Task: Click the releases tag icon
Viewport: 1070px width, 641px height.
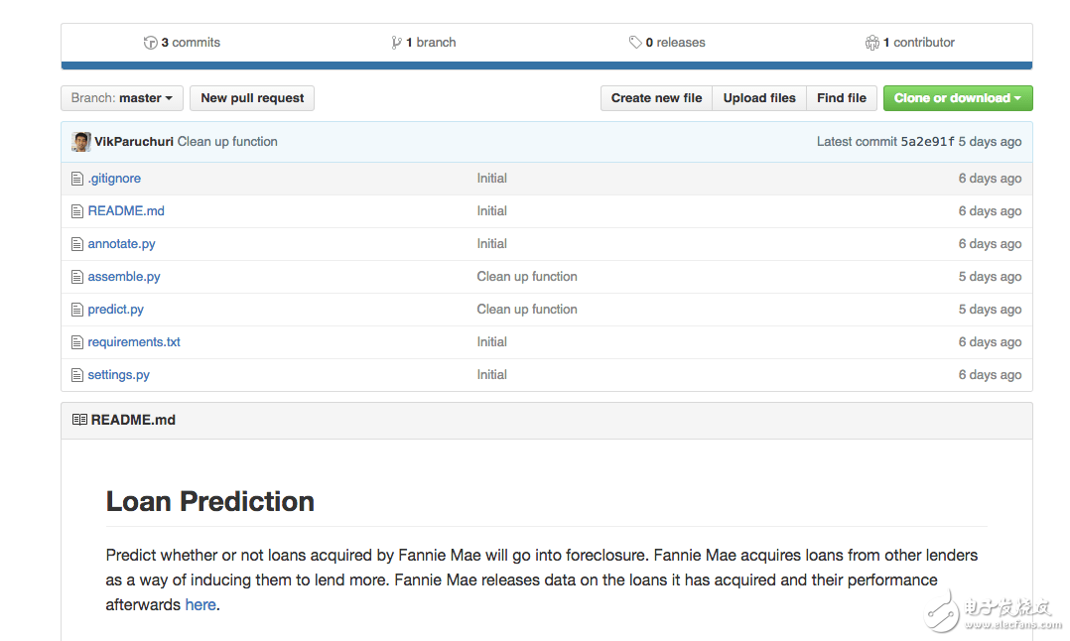Action: point(635,43)
